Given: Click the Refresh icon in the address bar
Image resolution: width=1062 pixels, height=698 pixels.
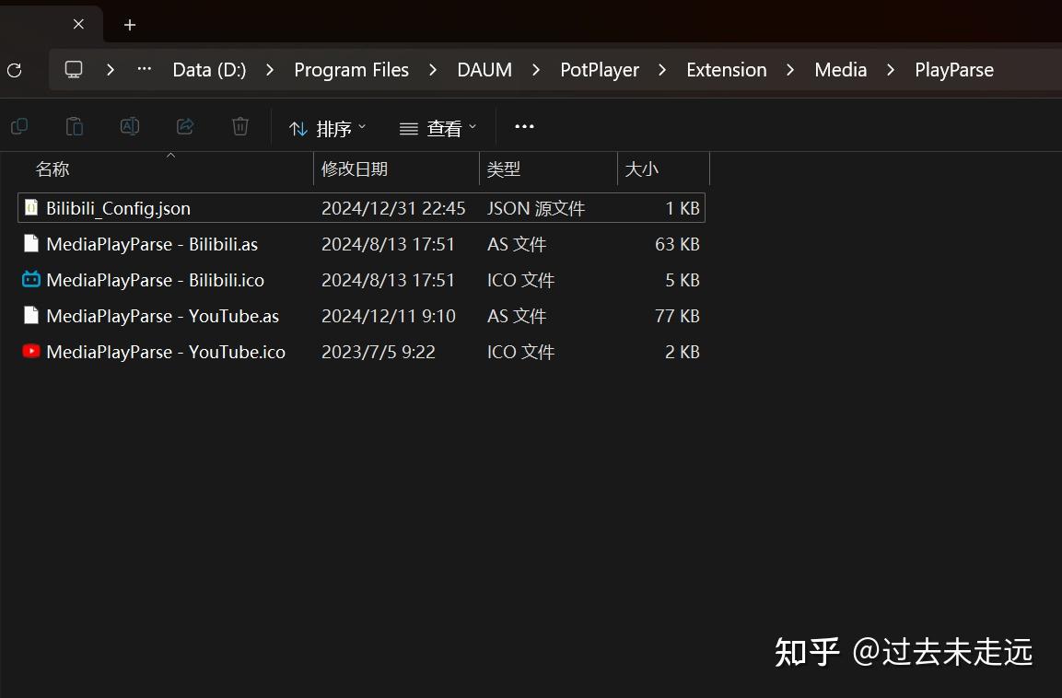Looking at the screenshot, I should point(13,70).
